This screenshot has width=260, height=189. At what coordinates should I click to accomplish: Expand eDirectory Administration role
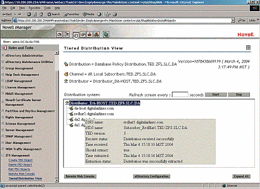(3, 55)
